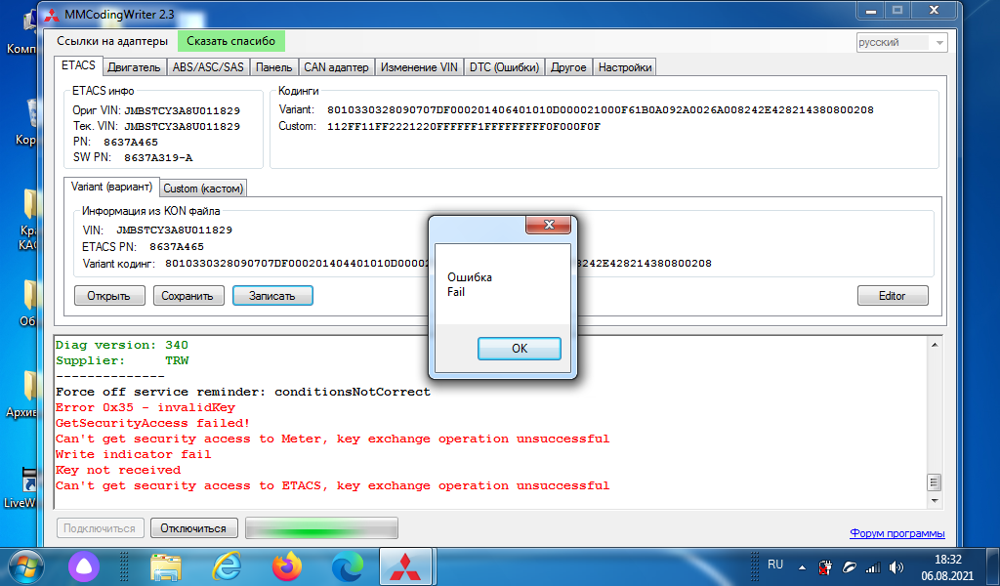Click OK in the Ошибка Fail dialog
Viewport: 1000px width, 586px height.
click(x=520, y=348)
